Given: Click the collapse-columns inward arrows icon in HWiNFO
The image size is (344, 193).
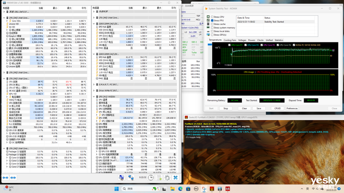Looking at the screenshot, I should [x=13, y=178].
